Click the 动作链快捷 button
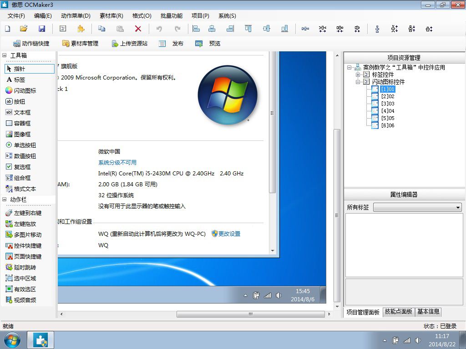 [x=31, y=44]
